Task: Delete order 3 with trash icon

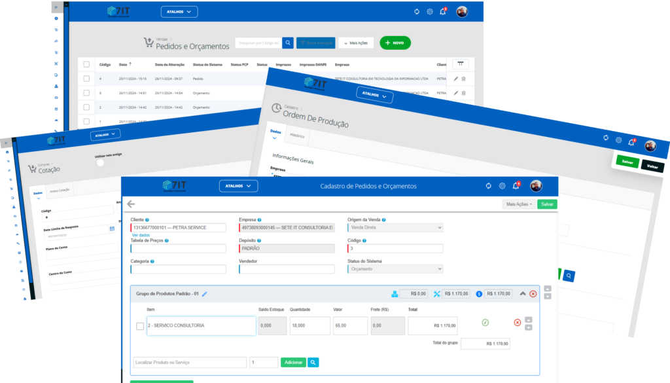Action: click(464, 93)
